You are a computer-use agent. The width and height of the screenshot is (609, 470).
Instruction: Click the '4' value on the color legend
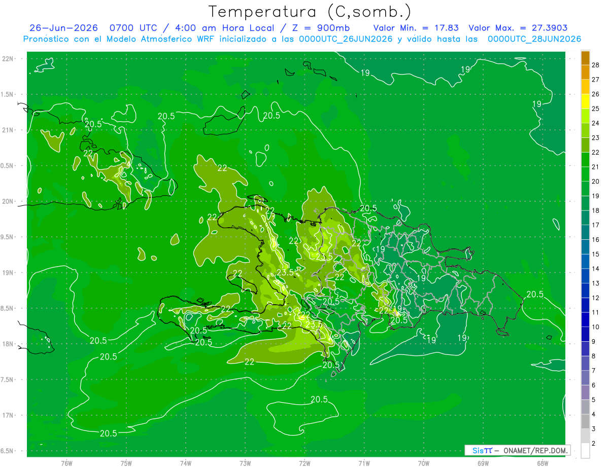pos(594,414)
